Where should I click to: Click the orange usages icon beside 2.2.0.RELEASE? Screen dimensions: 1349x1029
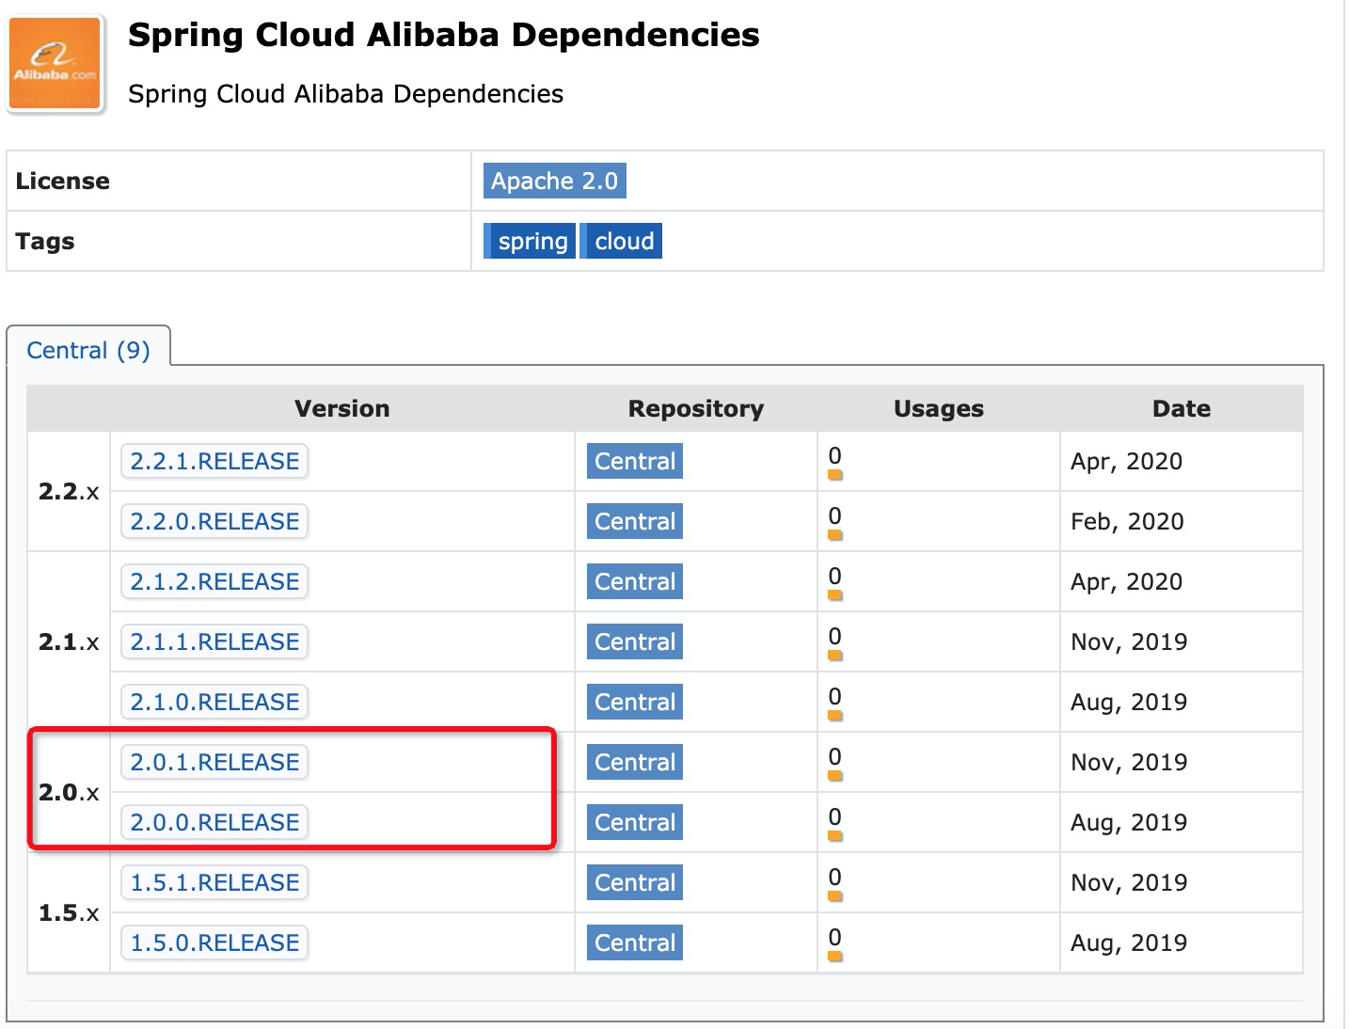pyautogui.click(x=834, y=533)
